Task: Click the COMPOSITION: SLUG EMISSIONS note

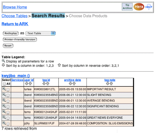Action: pos(110,123)
